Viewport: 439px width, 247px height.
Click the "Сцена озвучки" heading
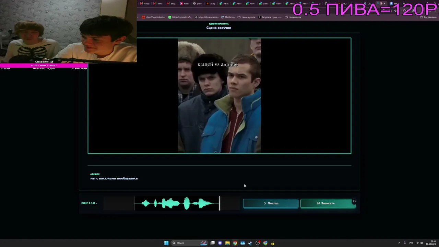[219, 28]
